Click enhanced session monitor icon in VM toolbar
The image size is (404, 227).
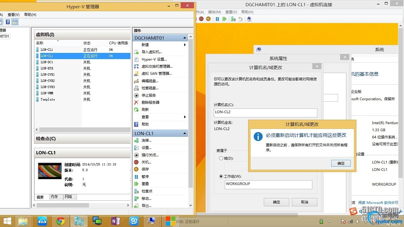(x=249, y=19)
